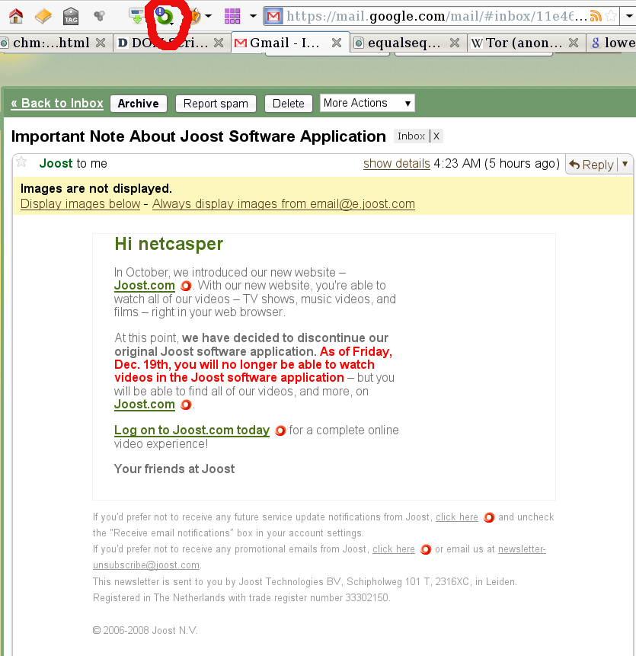Click the 'Images are not displayed.' notice
The height and width of the screenshot is (656, 636).
click(x=96, y=189)
